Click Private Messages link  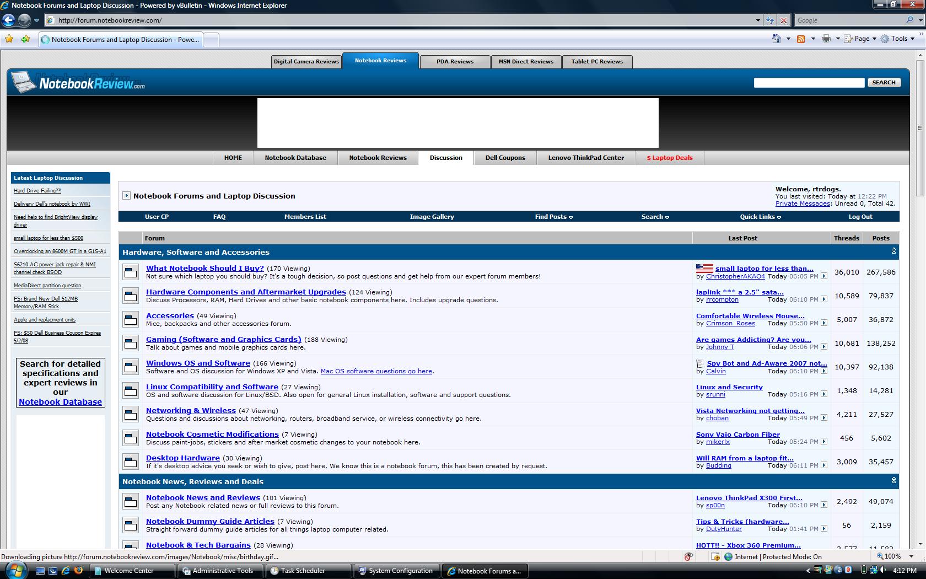click(803, 203)
